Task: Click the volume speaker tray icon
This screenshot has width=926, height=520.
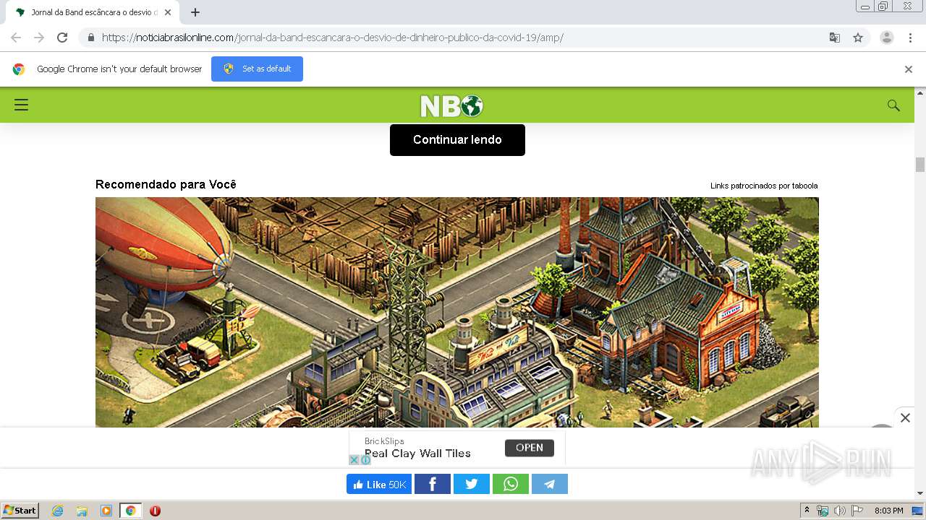Action: (839, 511)
